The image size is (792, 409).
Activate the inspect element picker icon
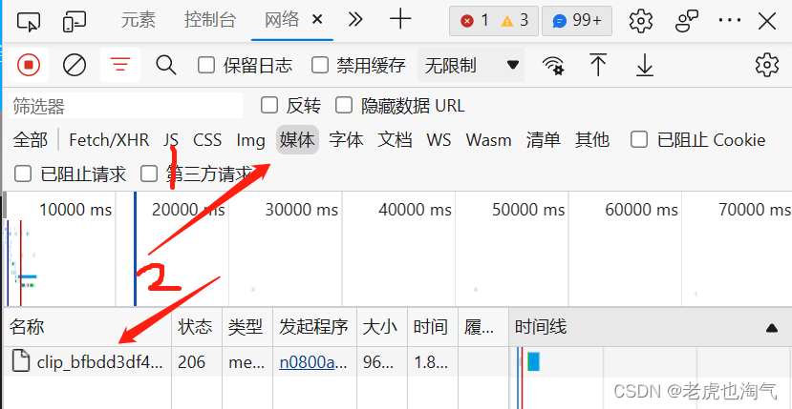pyautogui.click(x=29, y=21)
